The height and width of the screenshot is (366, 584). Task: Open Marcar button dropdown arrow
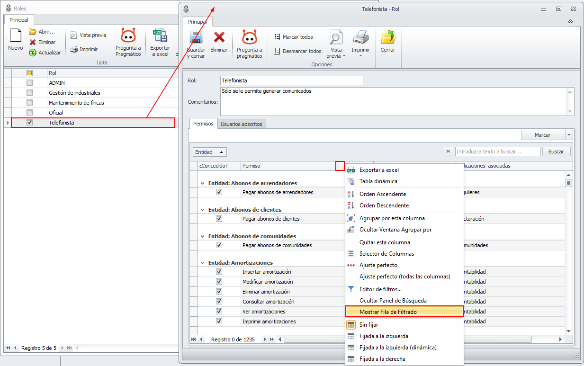pyautogui.click(x=569, y=135)
